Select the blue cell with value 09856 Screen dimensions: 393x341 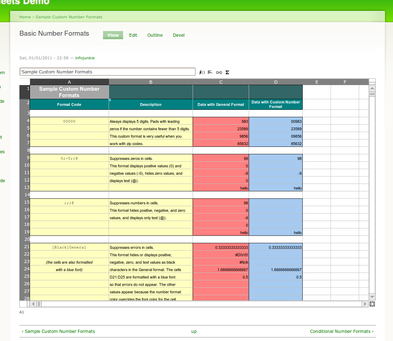tap(276, 136)
